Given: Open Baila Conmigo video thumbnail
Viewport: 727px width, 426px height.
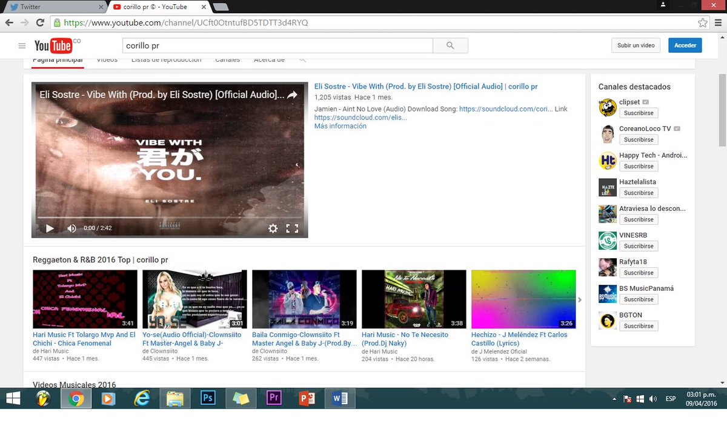Looking at the screenshot, I should pos(304,299).
